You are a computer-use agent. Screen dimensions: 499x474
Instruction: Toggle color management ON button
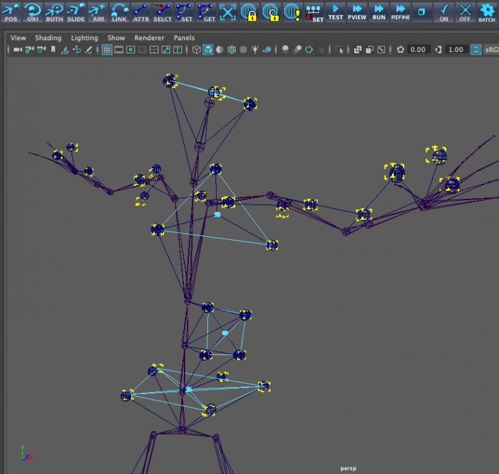click(476, 49)
